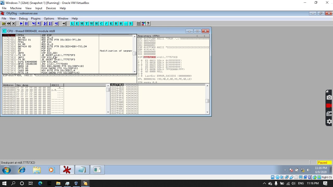Screen dimensions: 333x187
Task: Click Address column header in dump pane
Action: [x=9, y=85]
